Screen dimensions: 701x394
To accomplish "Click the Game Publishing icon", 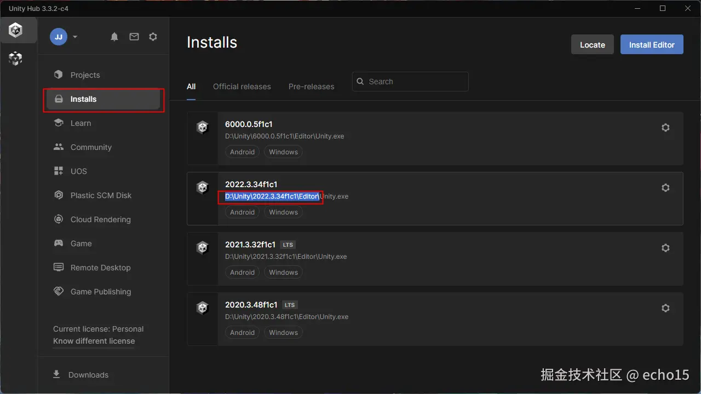I will click(x=59, y=292).
